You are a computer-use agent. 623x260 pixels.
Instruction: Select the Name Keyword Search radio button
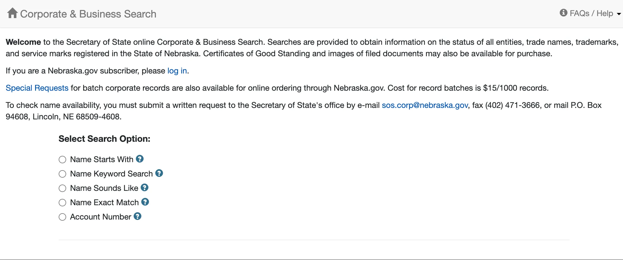[x=62, y=174]
